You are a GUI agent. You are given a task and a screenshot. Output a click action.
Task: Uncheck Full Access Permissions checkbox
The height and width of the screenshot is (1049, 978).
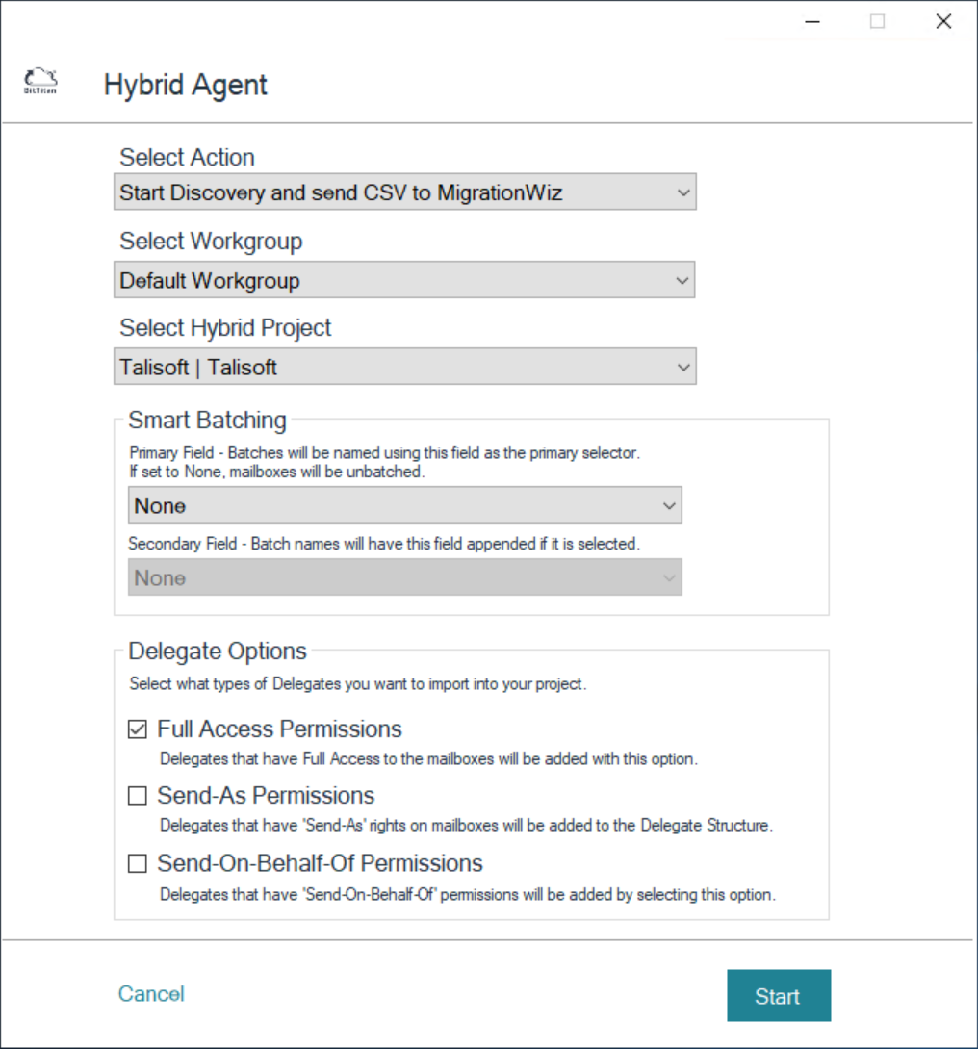(137, 729)
